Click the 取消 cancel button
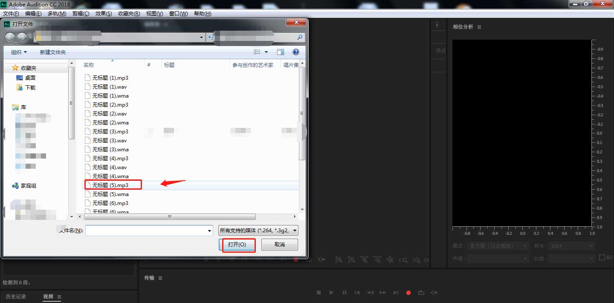This screenshot has height=303, width=614. coord(279,245)
